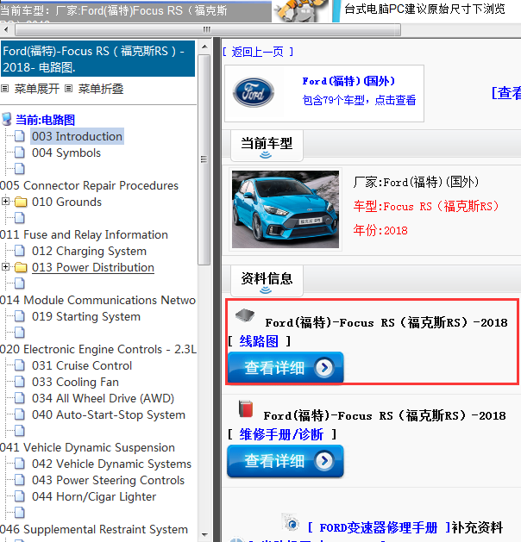521x542 pixels.
Task: Select the 资料信息 tab
Action: point(267,280)
